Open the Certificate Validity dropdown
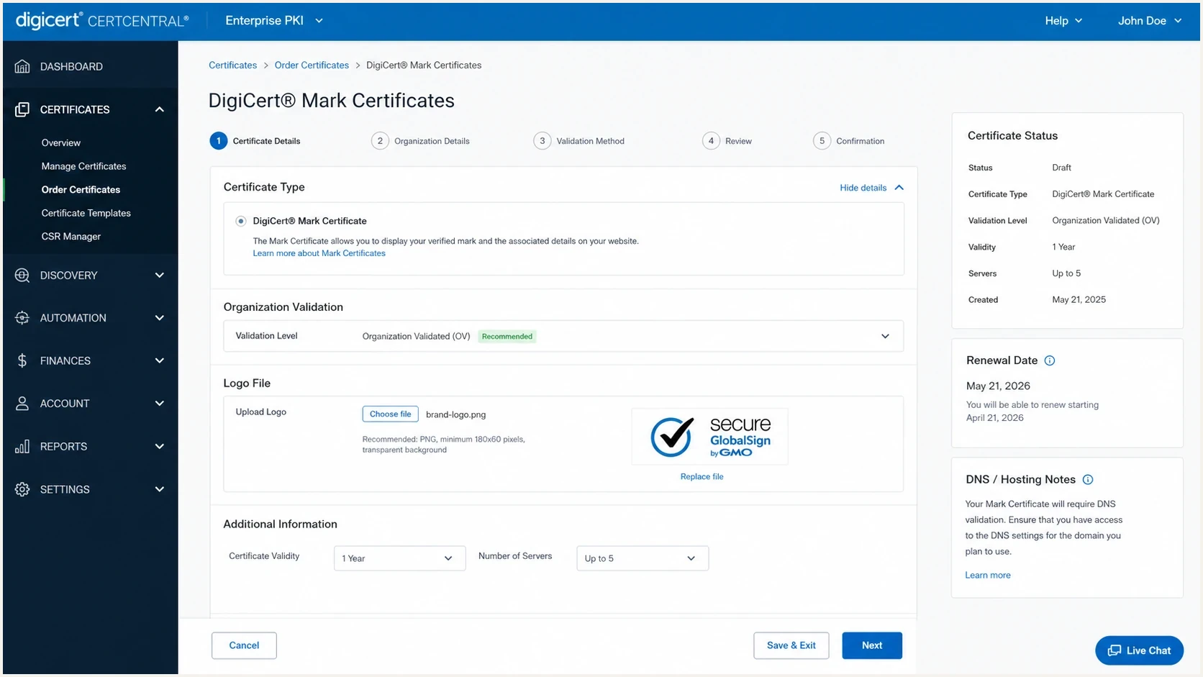 tap(399, 558)
